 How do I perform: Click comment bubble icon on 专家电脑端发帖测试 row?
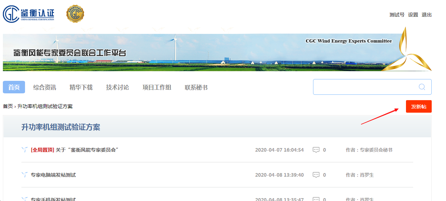(x=316, y=175)
